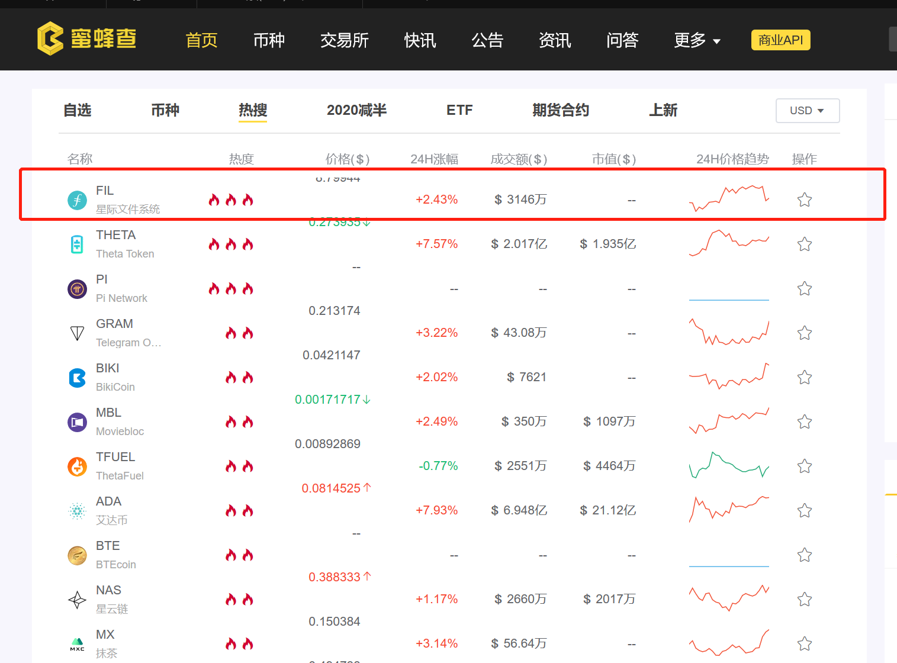The height and width of the screenshot is (663, 897).
Task: Star the MX row
Action: pos(804,643)
